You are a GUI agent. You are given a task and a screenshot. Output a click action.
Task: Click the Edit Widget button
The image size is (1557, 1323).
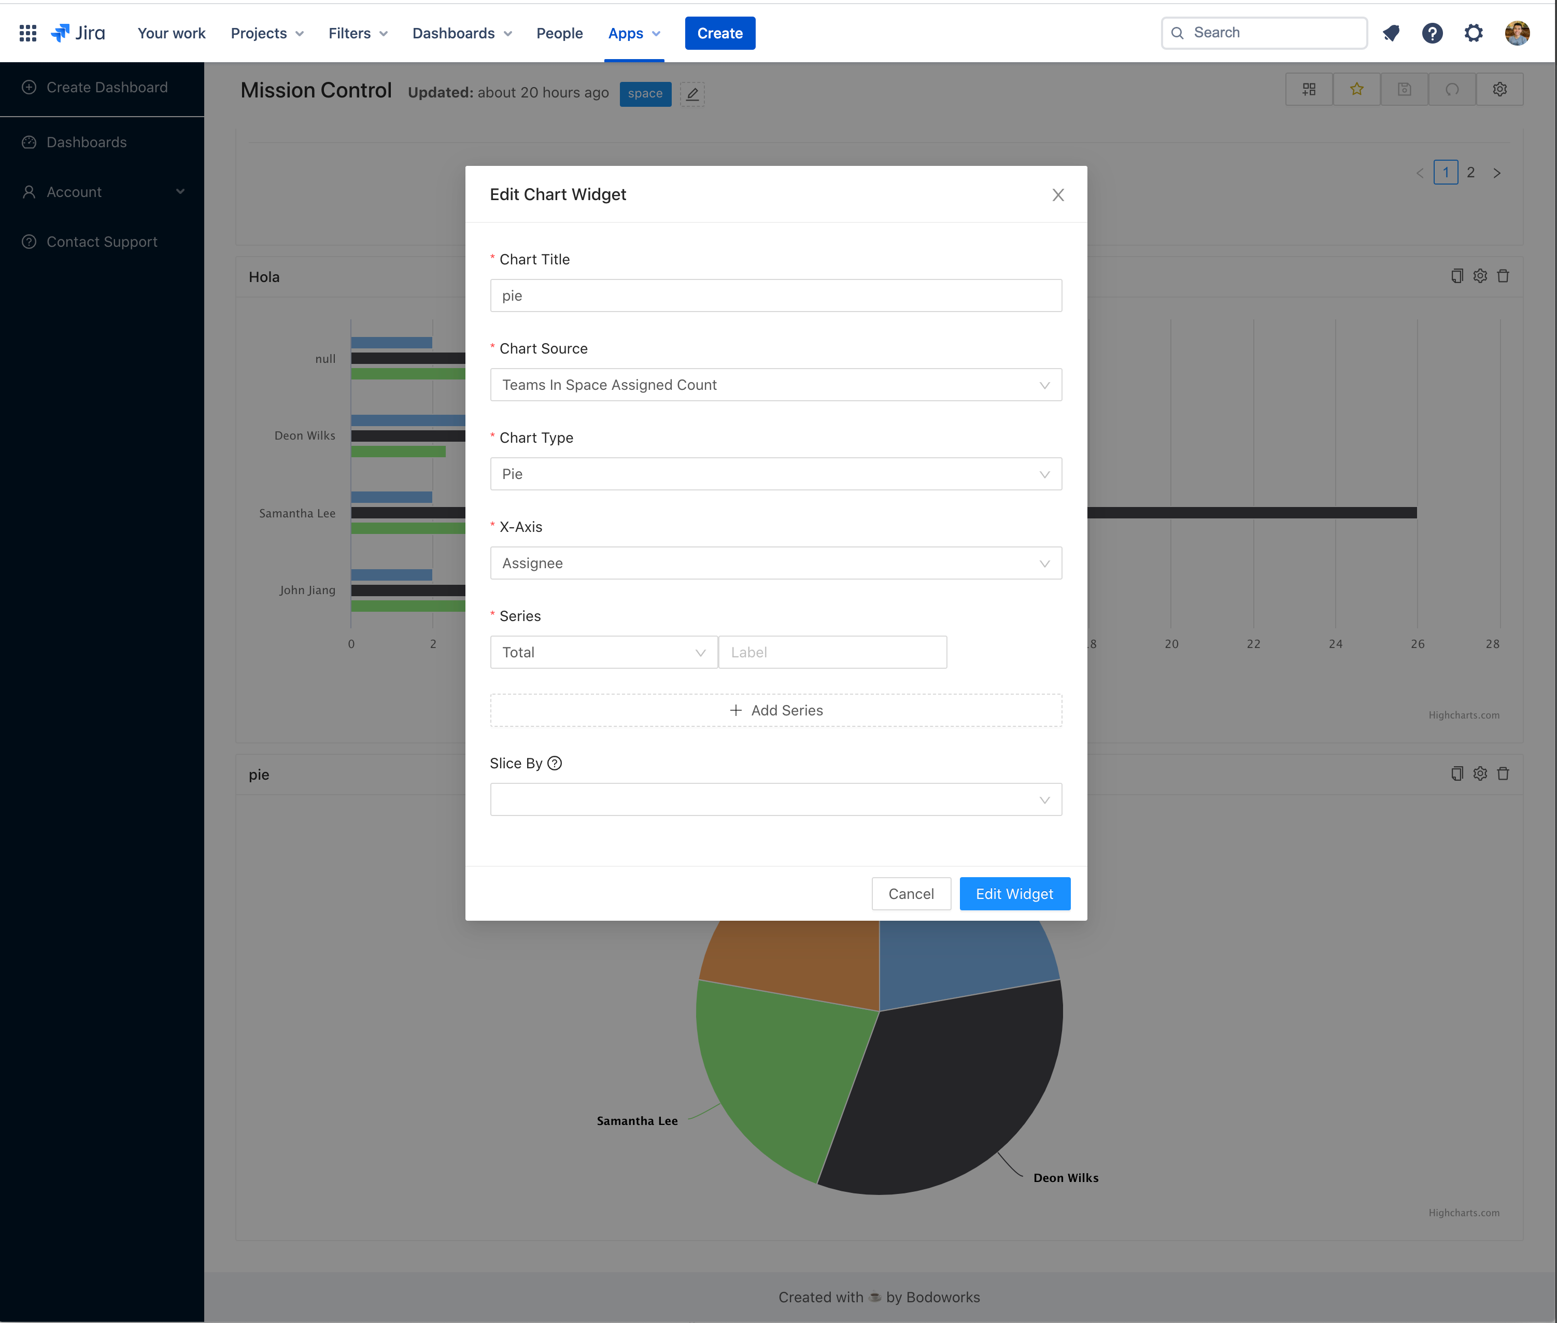pyautogui.click(x=1015, y=893)
